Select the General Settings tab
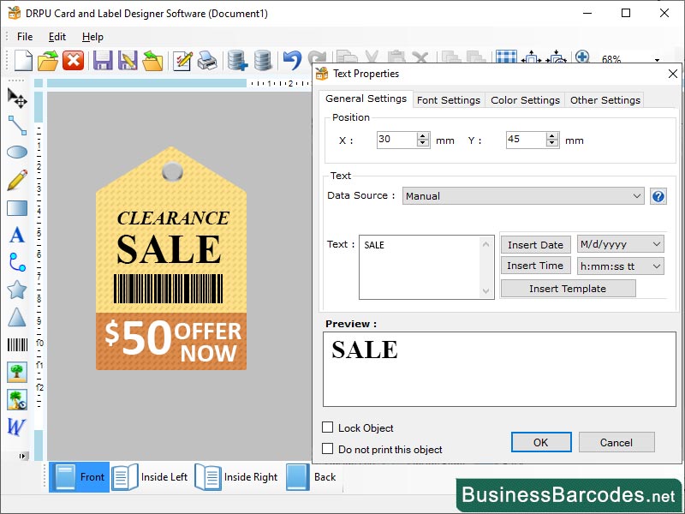The height and width of the screenshot is (514, 685). tap(366, 99)
